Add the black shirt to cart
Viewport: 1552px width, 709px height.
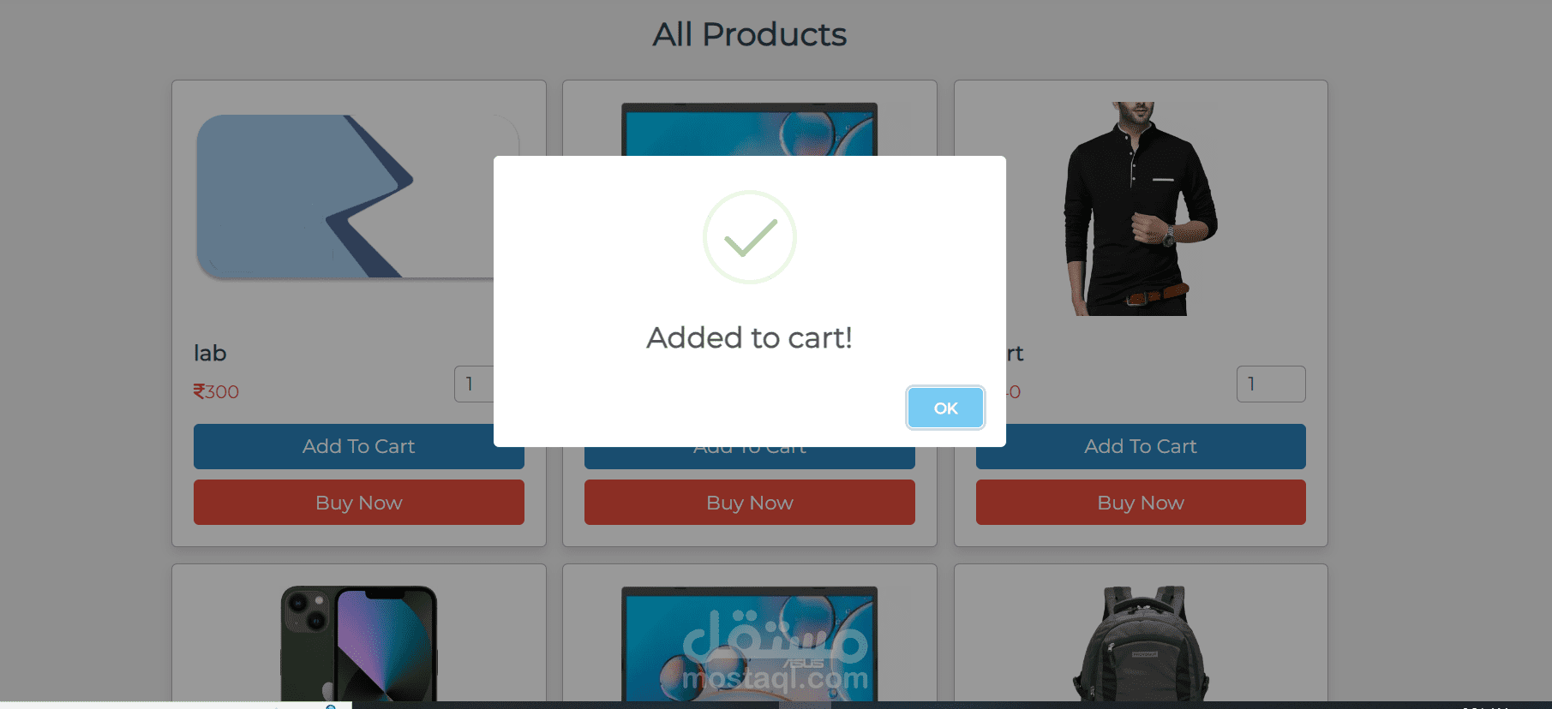(x=1140, y=446)
